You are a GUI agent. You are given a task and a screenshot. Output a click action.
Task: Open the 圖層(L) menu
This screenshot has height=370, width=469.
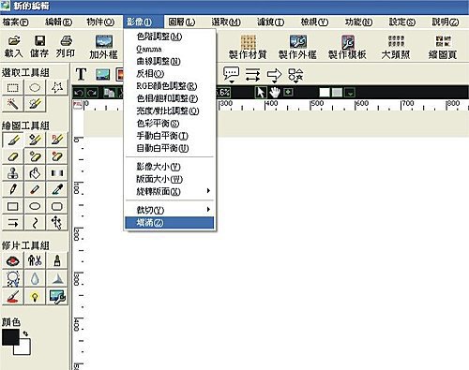click(x=182, y=22)
